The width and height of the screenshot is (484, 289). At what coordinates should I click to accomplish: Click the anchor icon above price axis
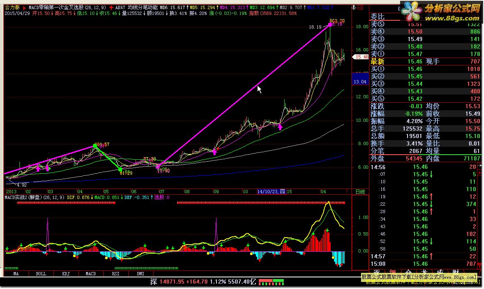(354, 7)
